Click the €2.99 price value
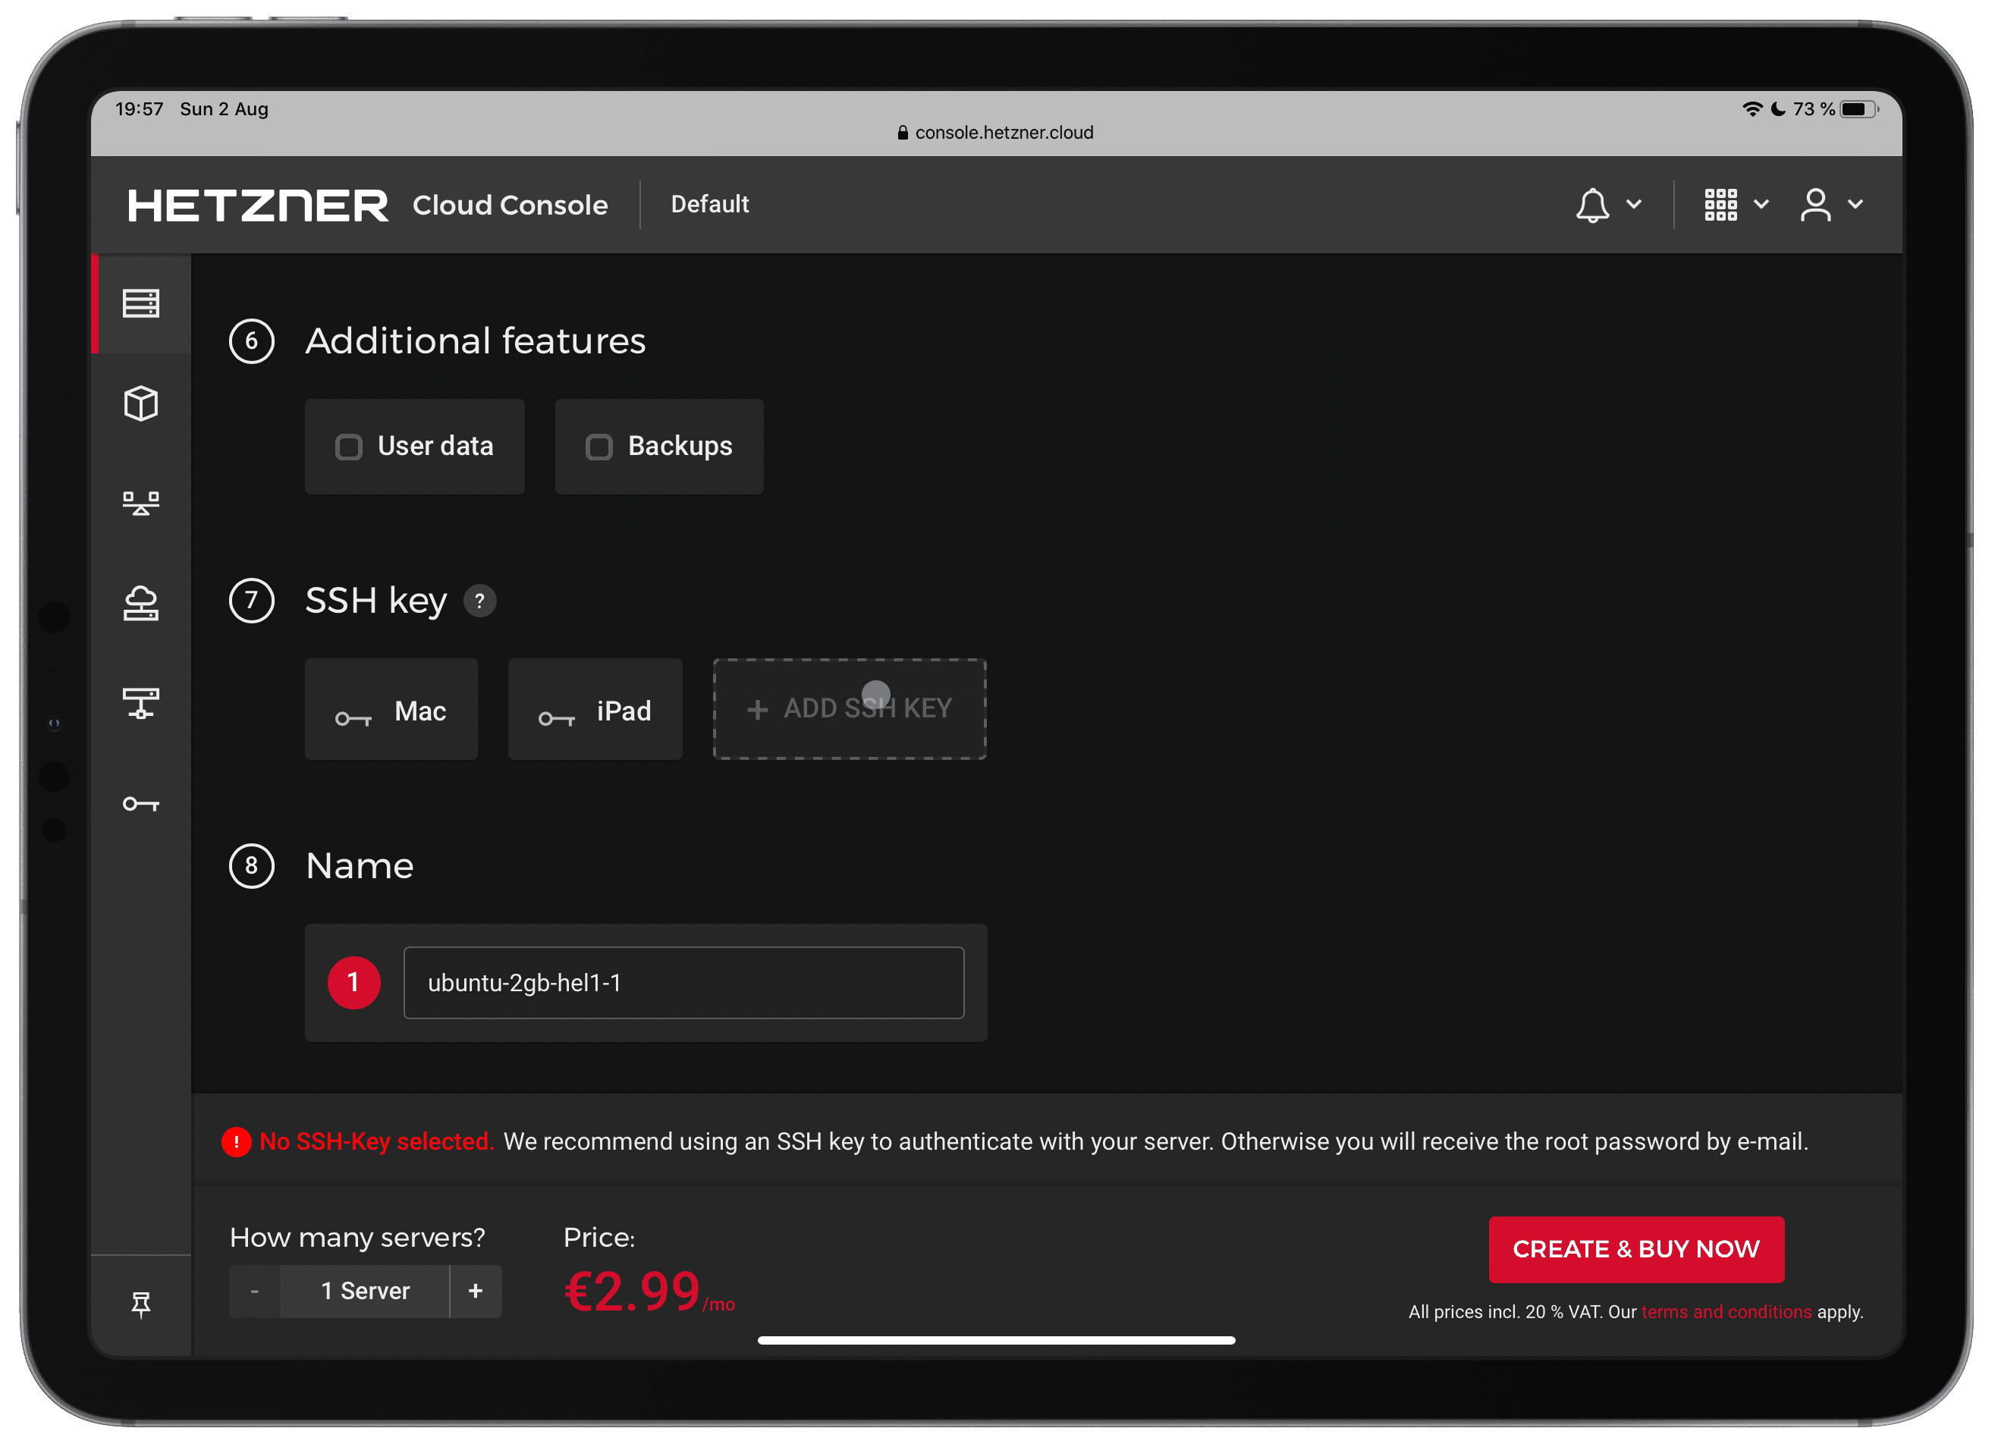Viewport: 1995px width, 1447px height. (633, 1292)
